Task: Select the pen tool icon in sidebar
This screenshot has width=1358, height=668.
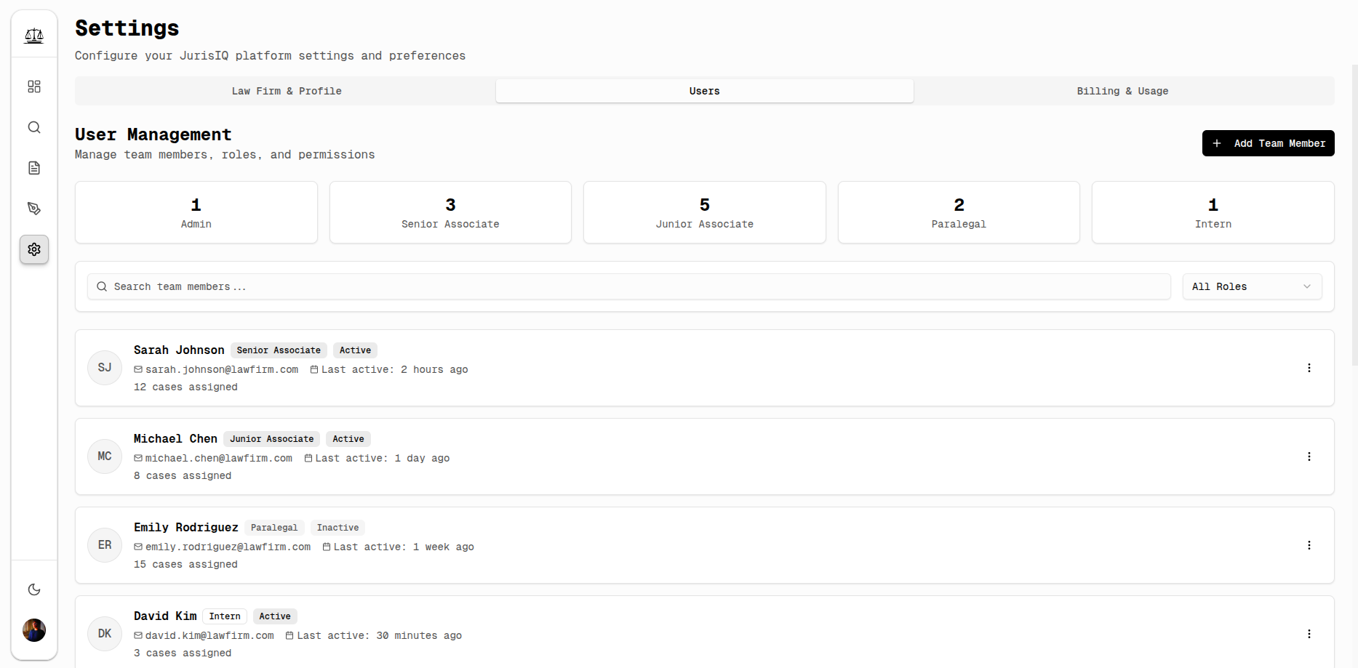Action: pyautogui.click(x=34, y=209)
